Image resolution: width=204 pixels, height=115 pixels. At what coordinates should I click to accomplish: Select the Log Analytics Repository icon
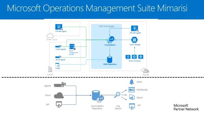pos(98,97)
